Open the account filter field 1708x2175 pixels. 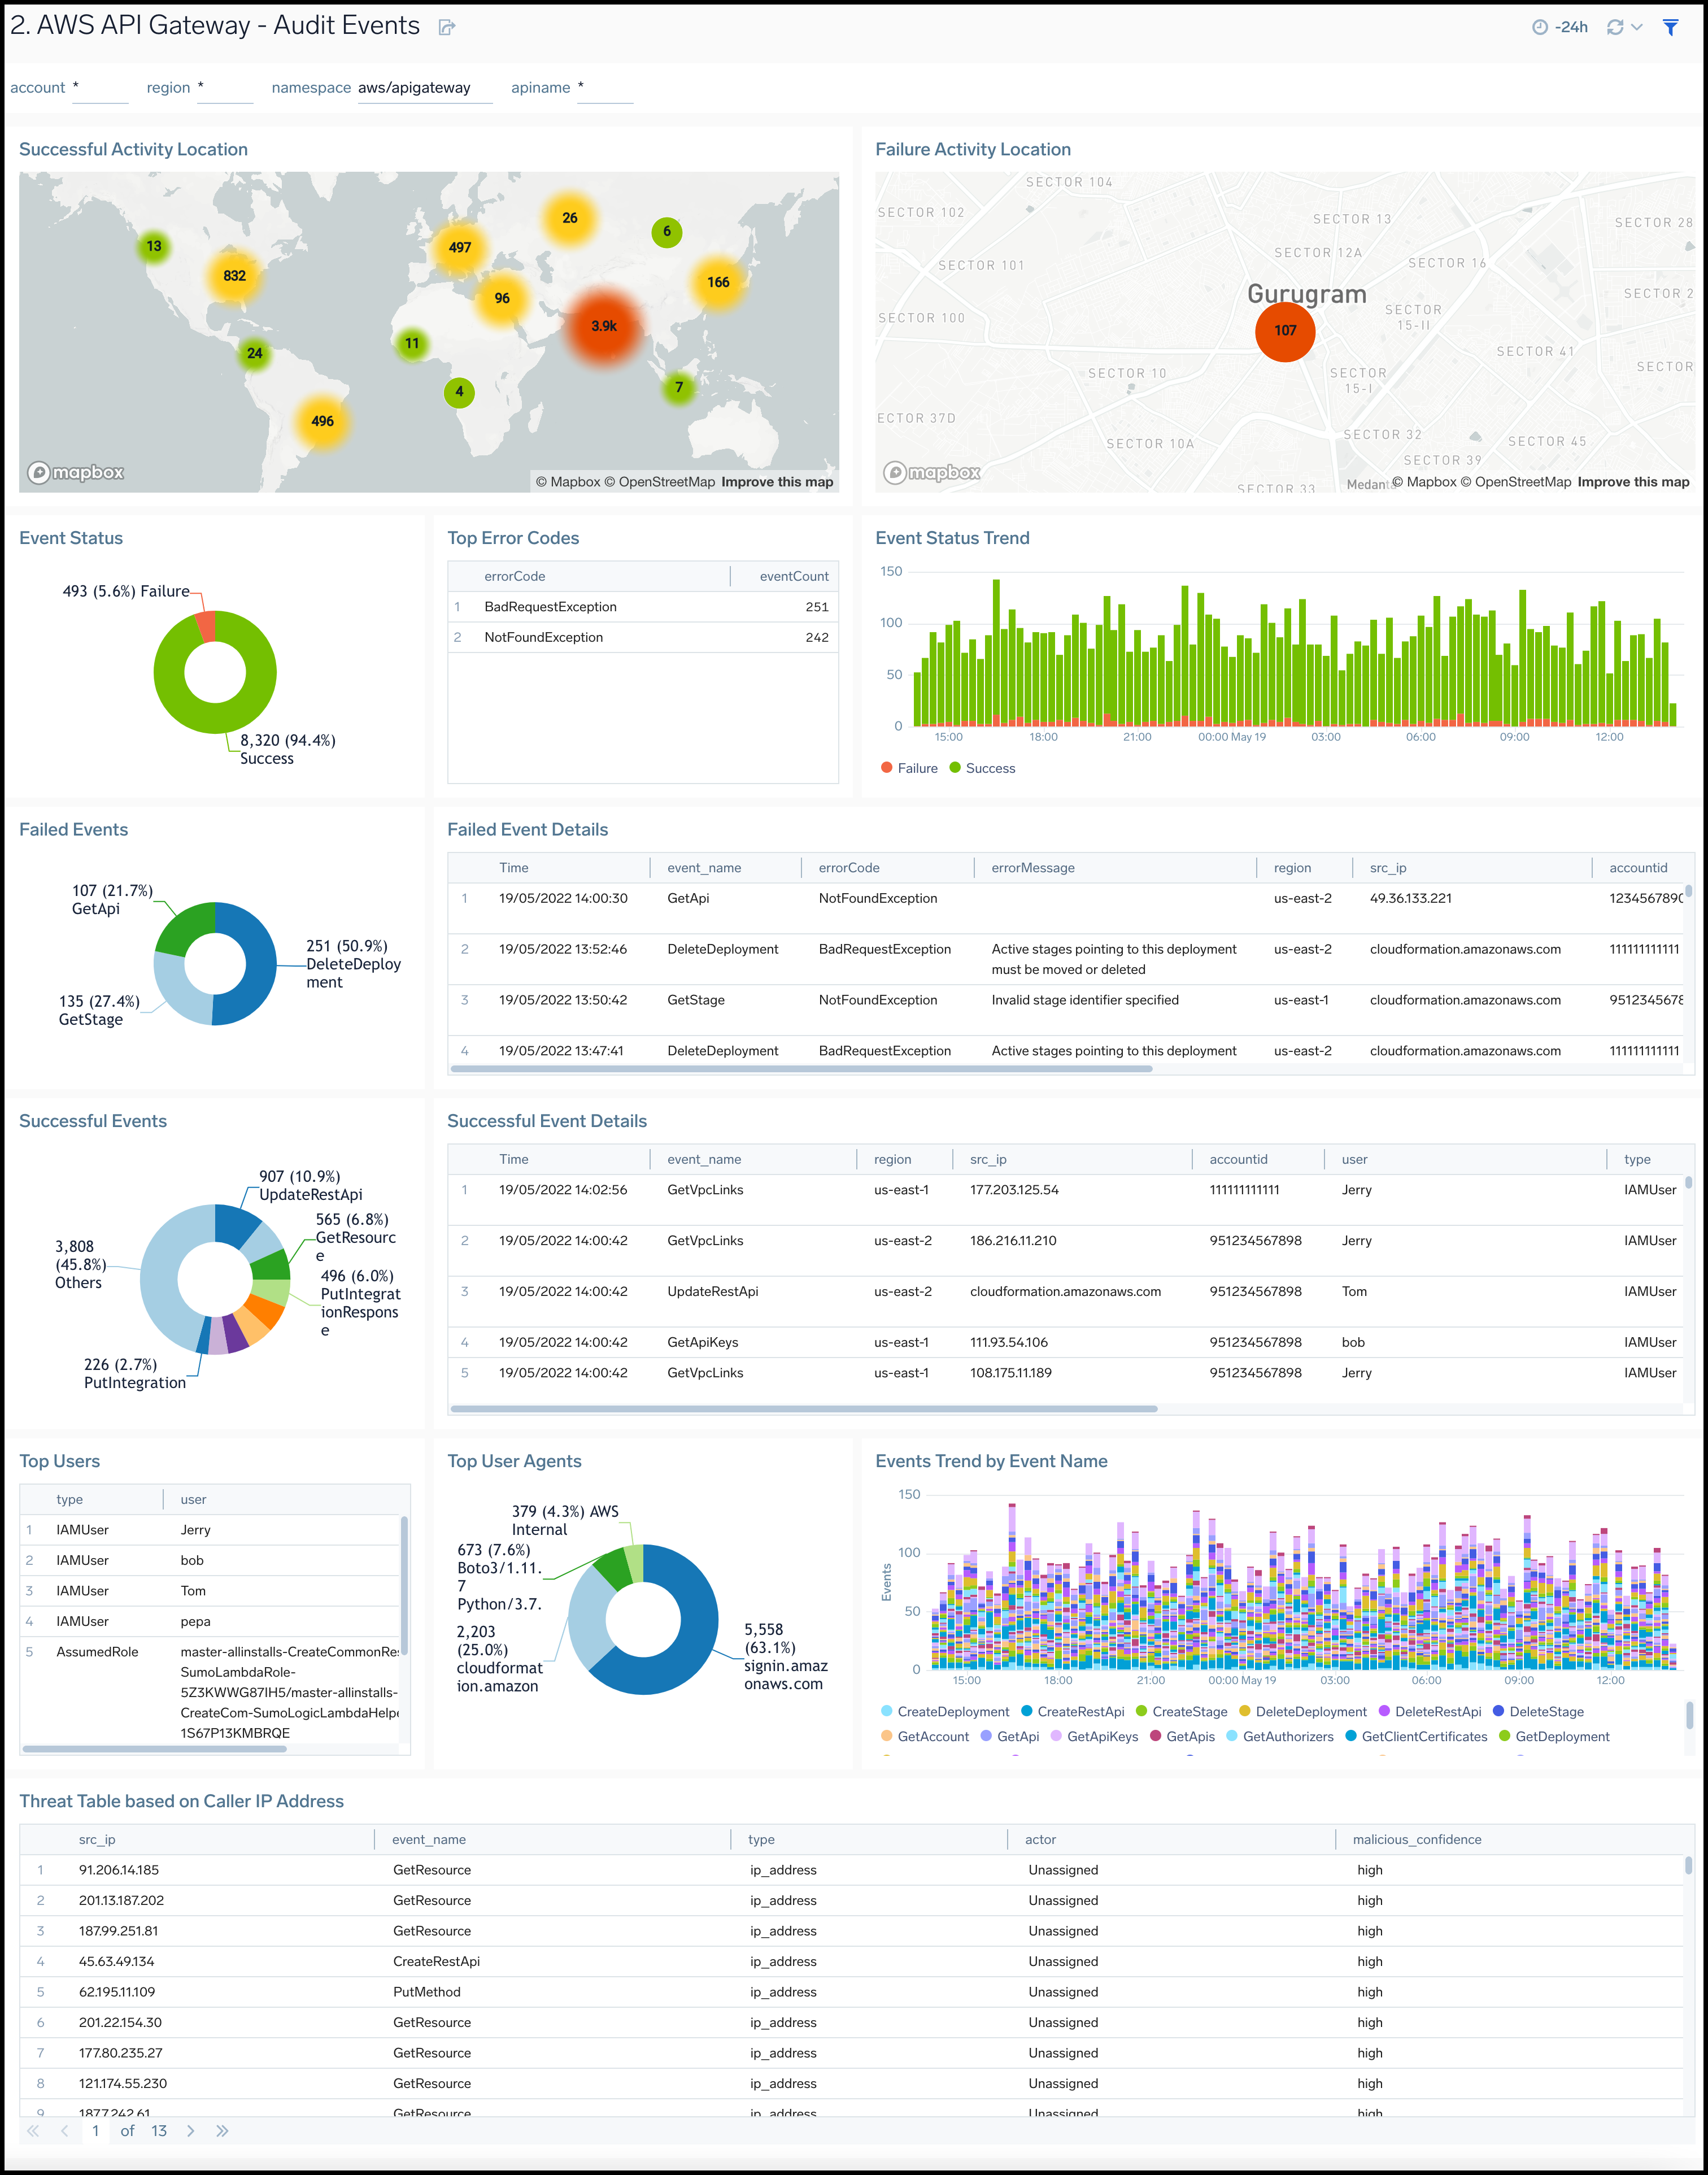(99, 88)
